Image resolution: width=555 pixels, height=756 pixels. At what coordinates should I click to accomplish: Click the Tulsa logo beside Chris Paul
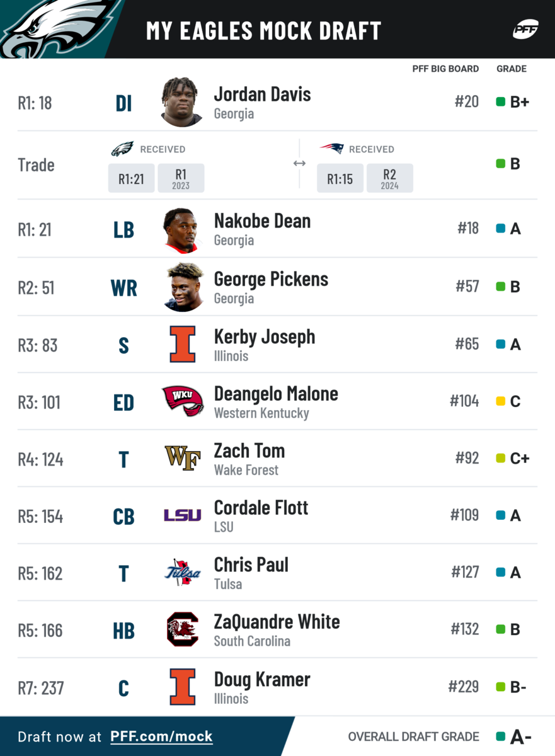(x=183, y=572)
